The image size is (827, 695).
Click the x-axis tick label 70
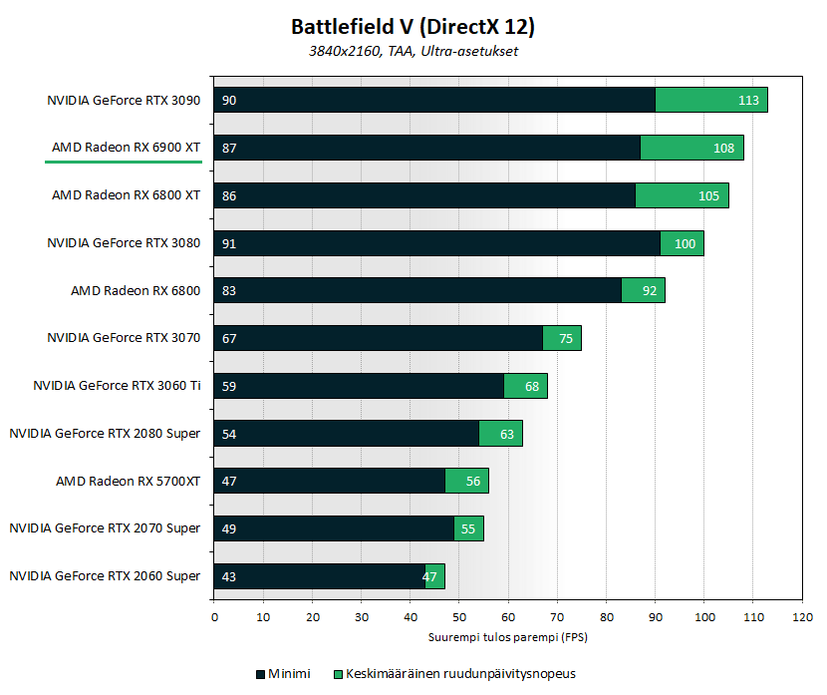click(x=557, y=617)
